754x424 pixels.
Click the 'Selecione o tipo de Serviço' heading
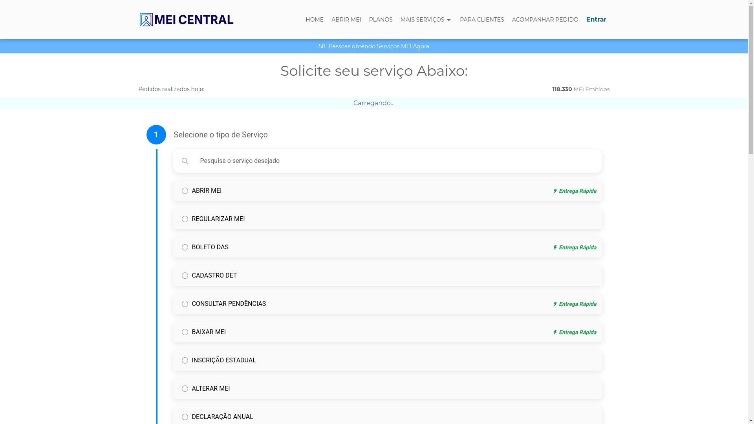221,135
